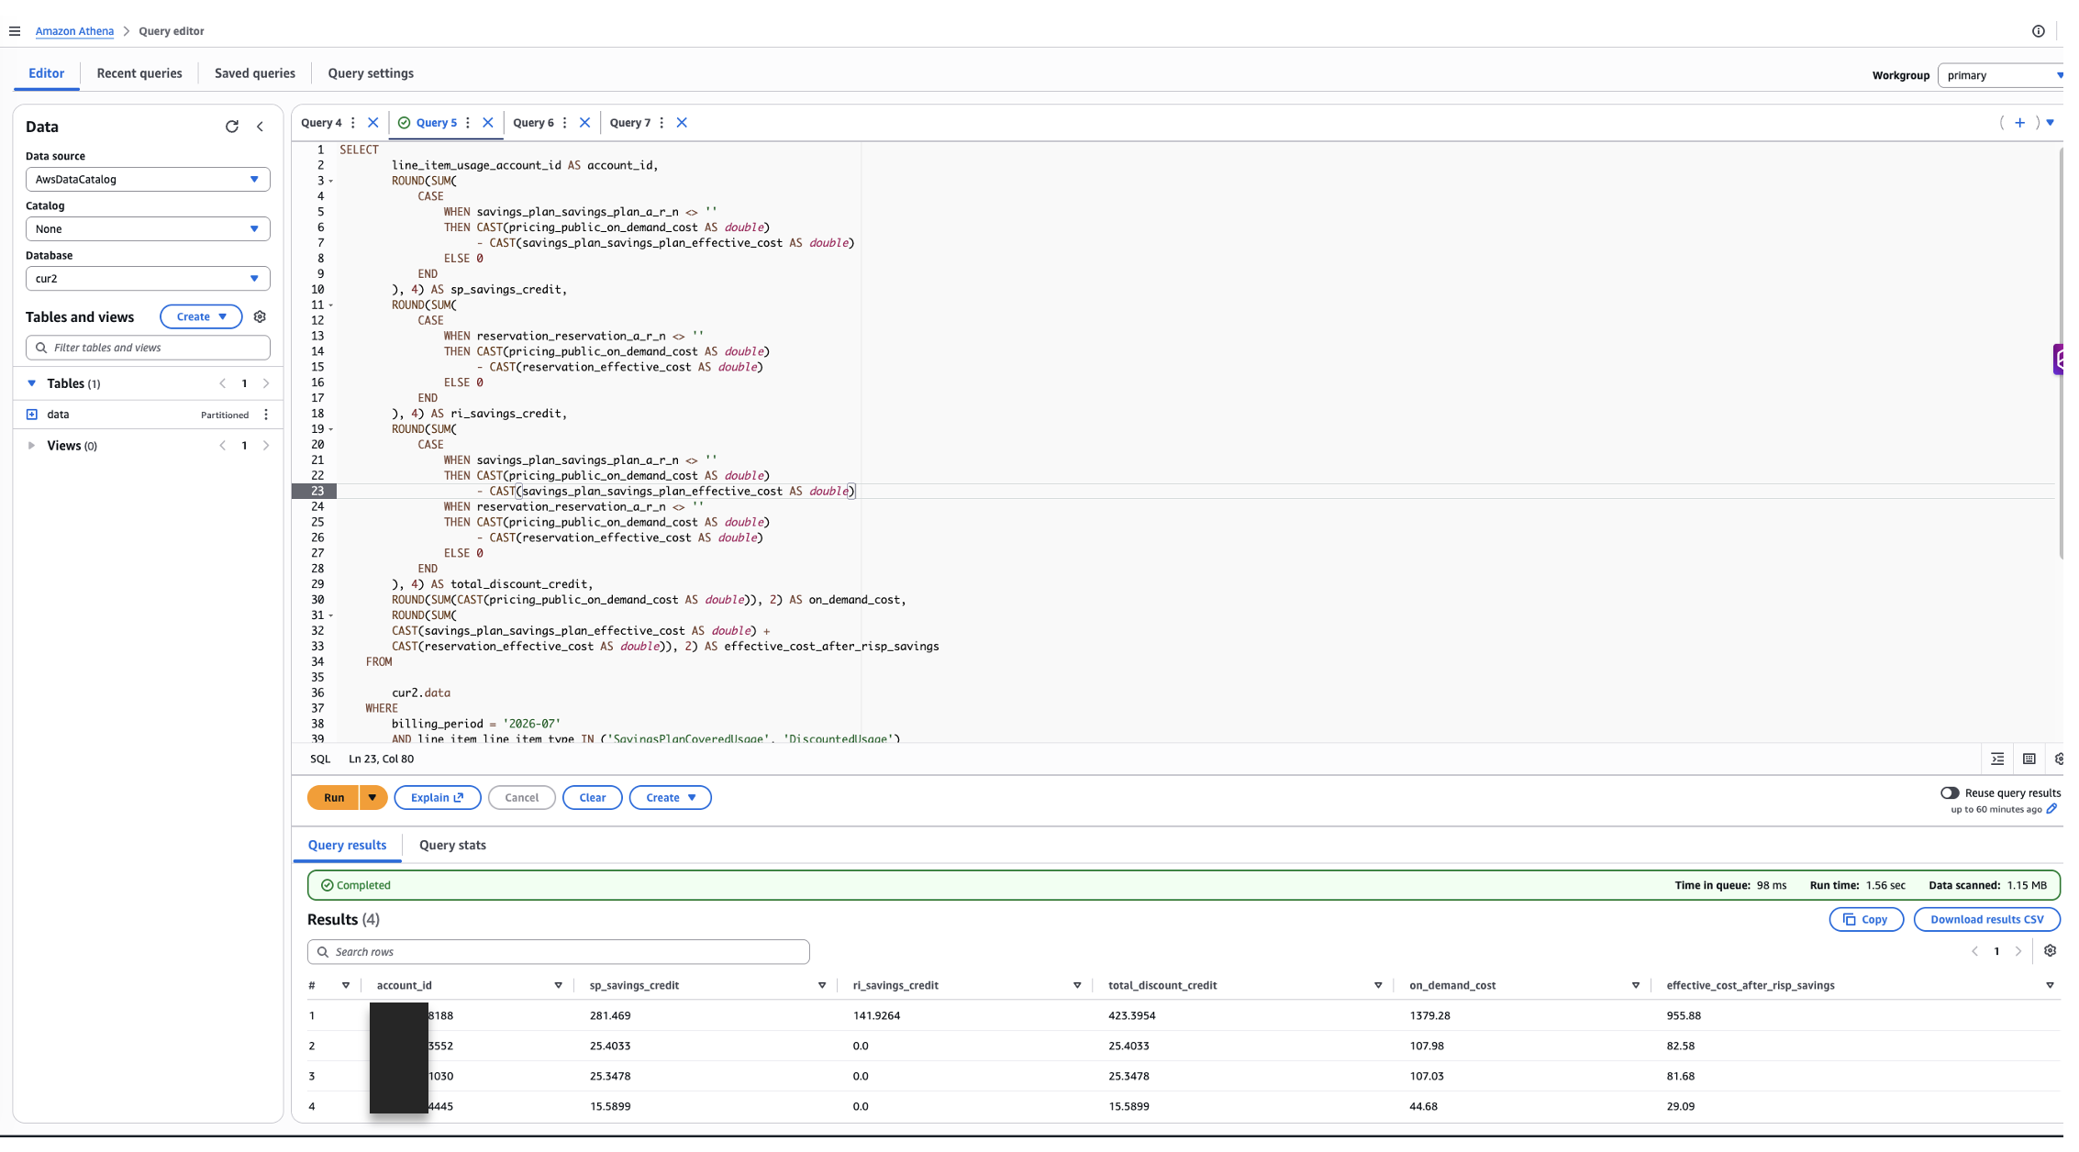The height and width of the screenshot is (1152, 2079).
Task: Switch to the Saved queries tab
Action: pos(257,74)
